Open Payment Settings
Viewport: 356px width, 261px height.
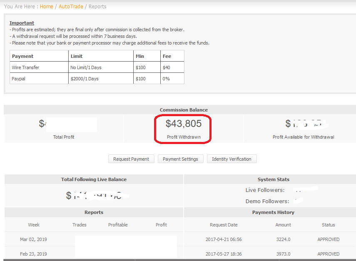coord(181,159)
